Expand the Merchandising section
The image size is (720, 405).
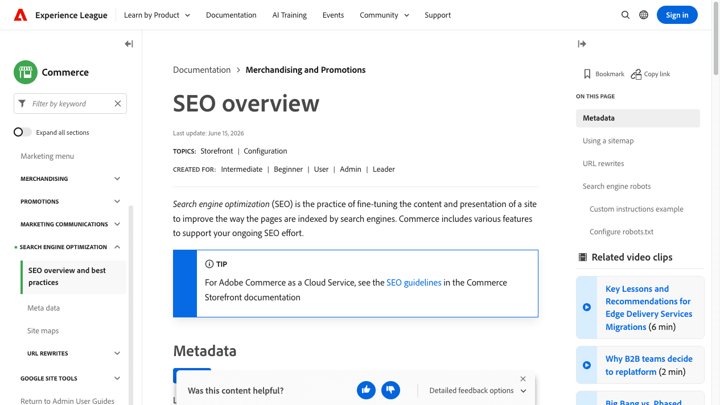[117, 179]
